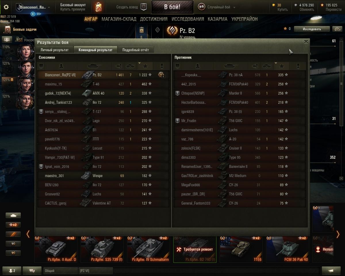The image size is (345, 276).
Task: Open the chat channels speech bubble icon
Action: tap(32, 271)
